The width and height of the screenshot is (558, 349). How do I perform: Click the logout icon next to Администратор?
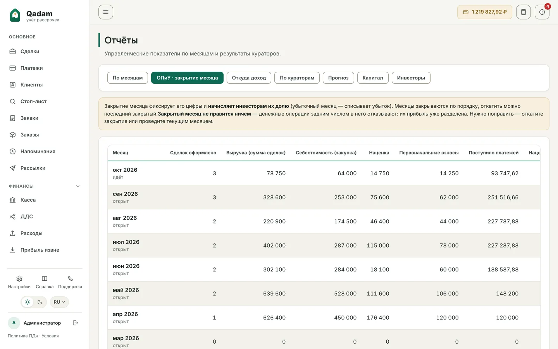(x=76, y=323)
